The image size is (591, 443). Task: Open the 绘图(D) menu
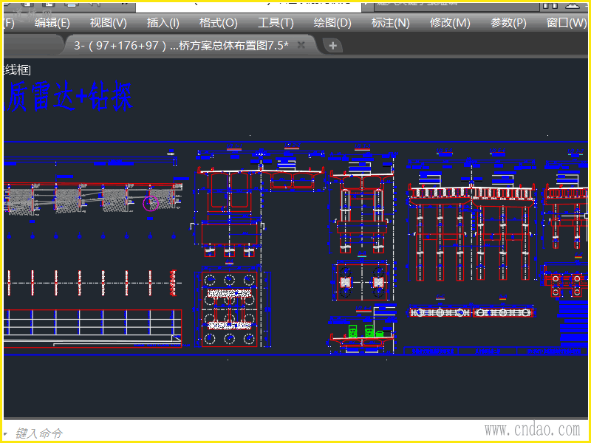tap(332, 23)
